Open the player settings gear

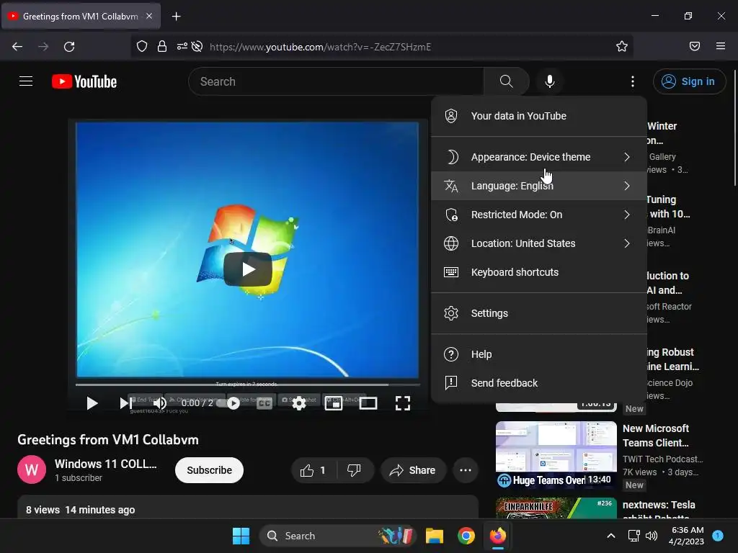299,403
